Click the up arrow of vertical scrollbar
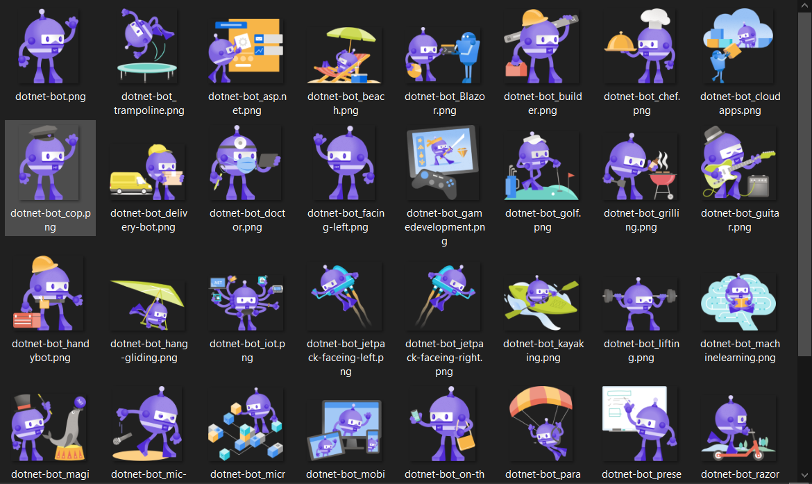This screenshot has height=484, width=812. (804, 5)
